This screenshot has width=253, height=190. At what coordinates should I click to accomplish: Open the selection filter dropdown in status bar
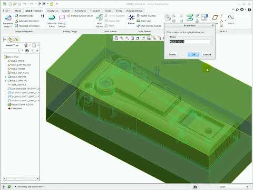pos(247,187)
